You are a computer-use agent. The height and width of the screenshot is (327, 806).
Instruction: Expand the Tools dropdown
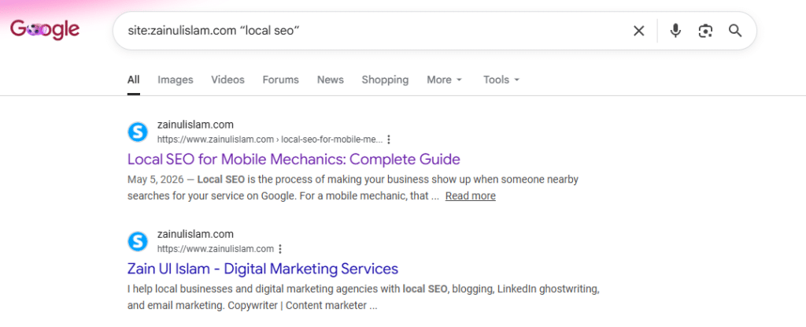coord(501,80)
